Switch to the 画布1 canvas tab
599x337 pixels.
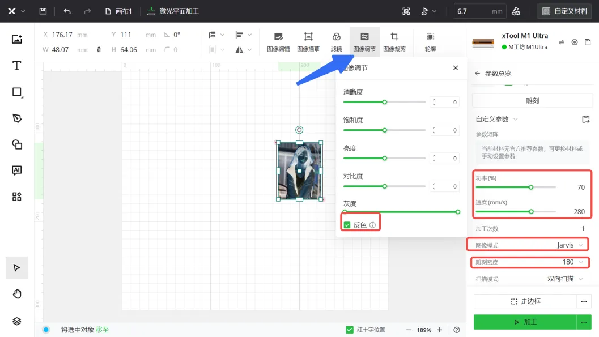point(119,11)
